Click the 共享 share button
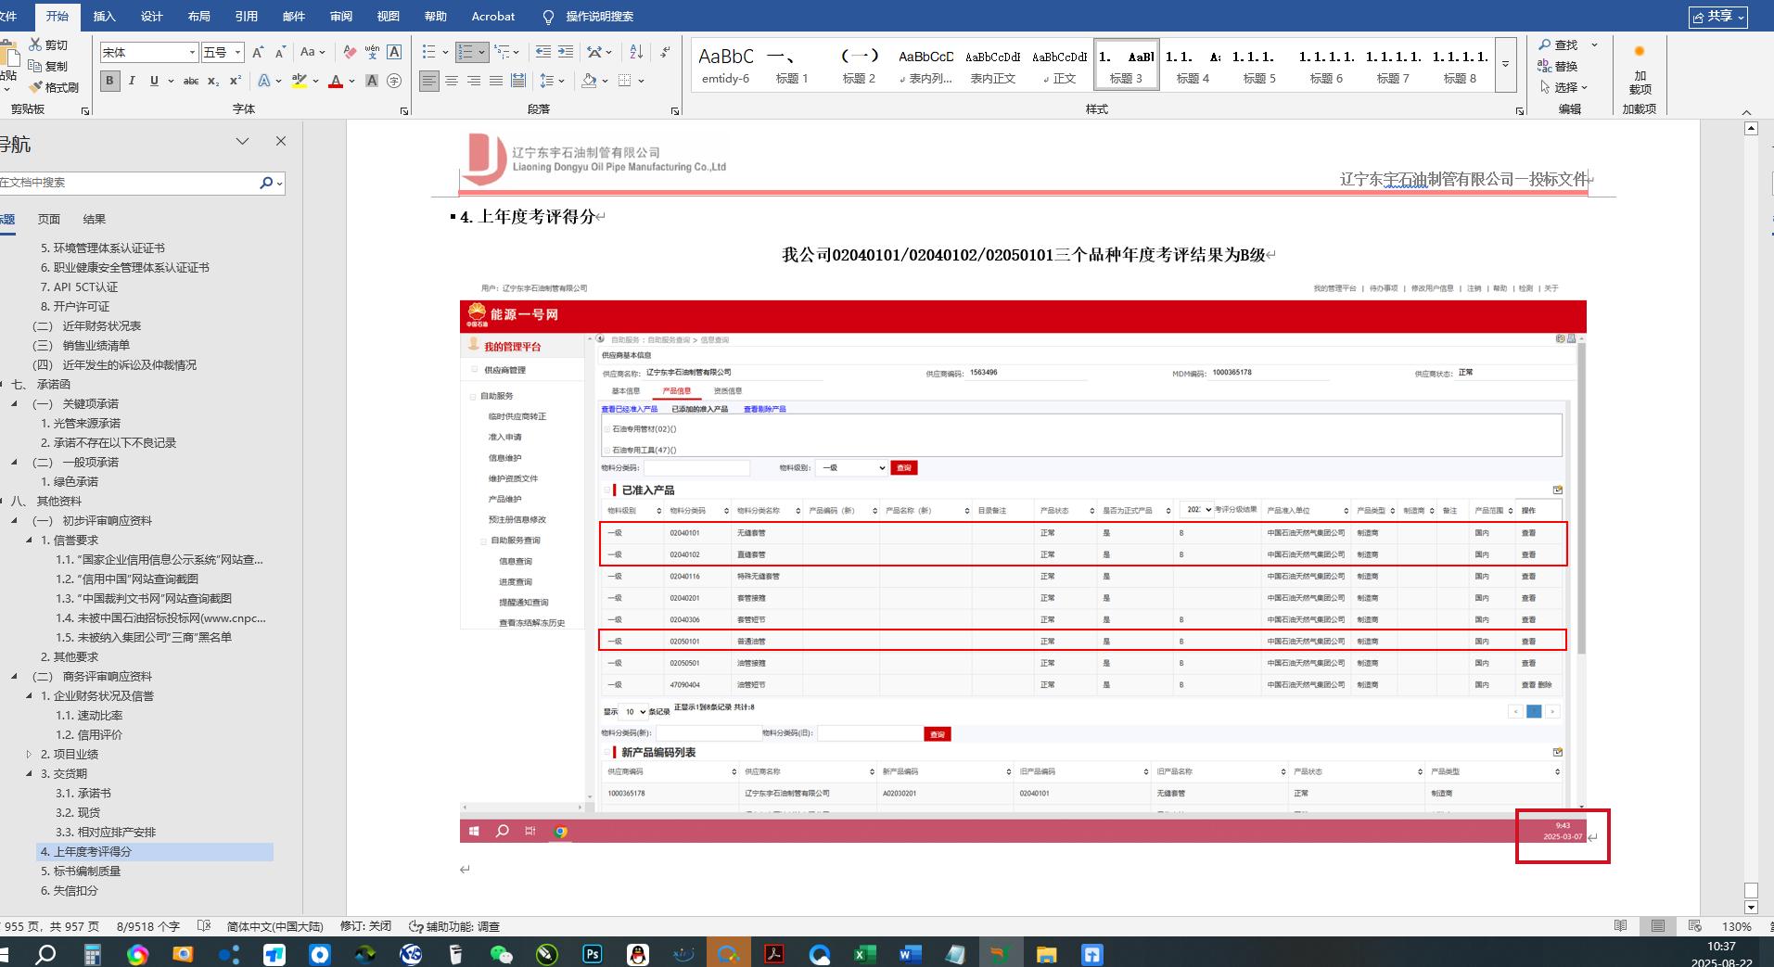Viewport: 1774px width, 967px height. pos(1717,16)
